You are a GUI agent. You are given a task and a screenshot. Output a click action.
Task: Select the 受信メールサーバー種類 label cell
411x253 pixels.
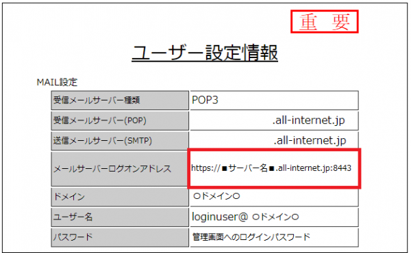click(120, 101)
